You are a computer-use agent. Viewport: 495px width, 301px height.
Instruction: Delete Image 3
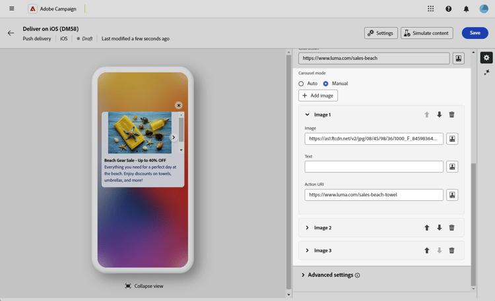(x=451, y=250)
